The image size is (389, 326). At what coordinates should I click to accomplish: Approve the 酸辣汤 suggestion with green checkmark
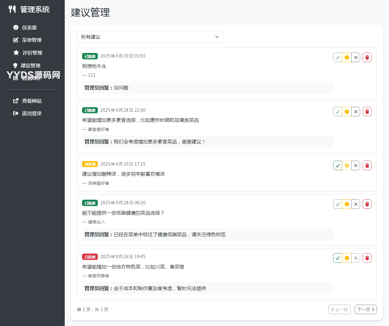click(337, 165)
